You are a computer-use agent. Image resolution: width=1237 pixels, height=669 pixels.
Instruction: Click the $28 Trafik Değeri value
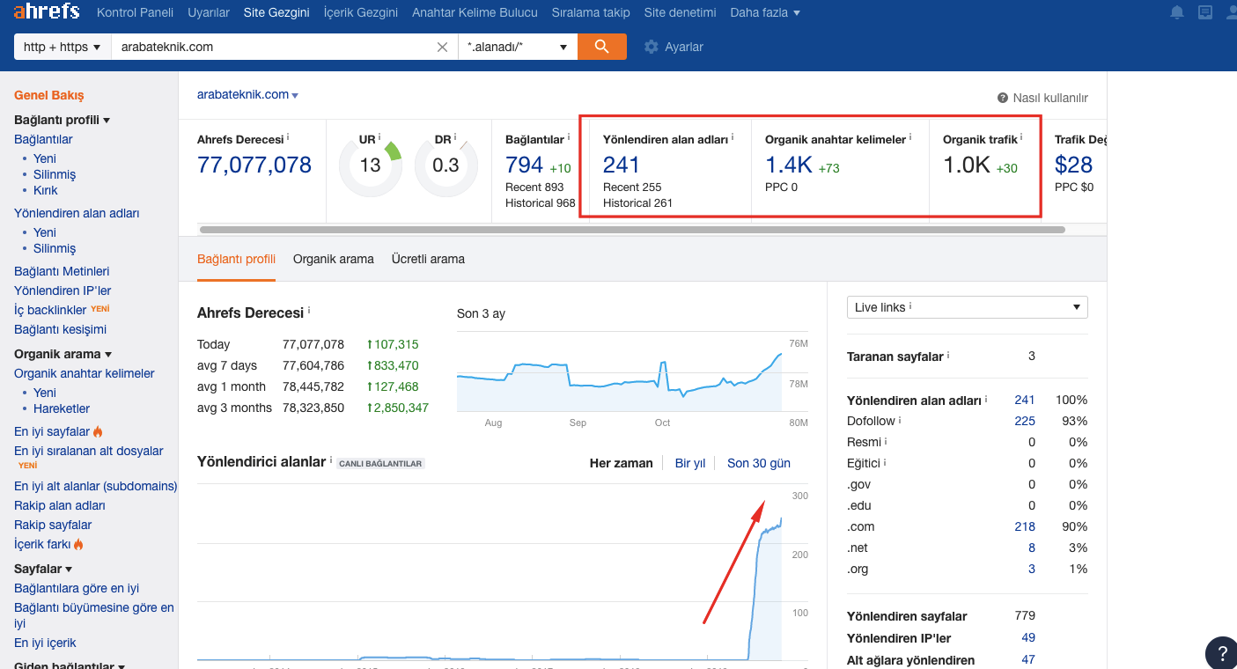click(x=1073, y=165)
